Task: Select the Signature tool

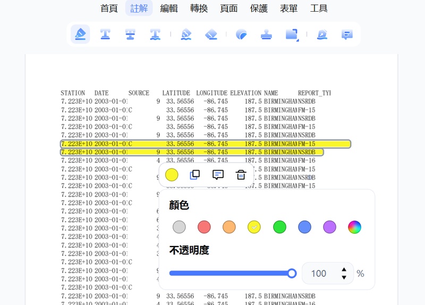Action: coord(322,35)
